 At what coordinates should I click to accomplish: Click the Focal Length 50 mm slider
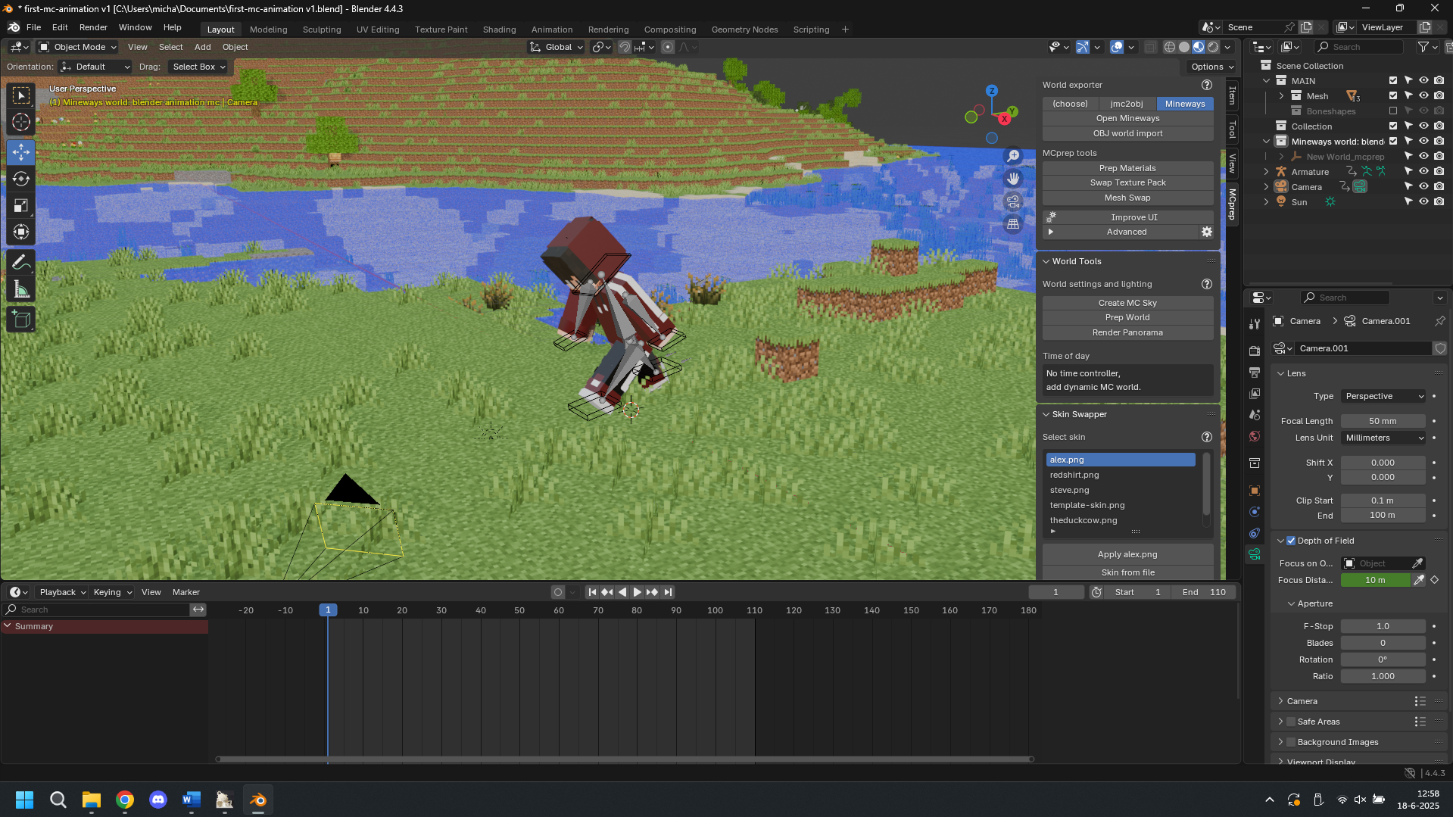click(x=1382, y=421)
